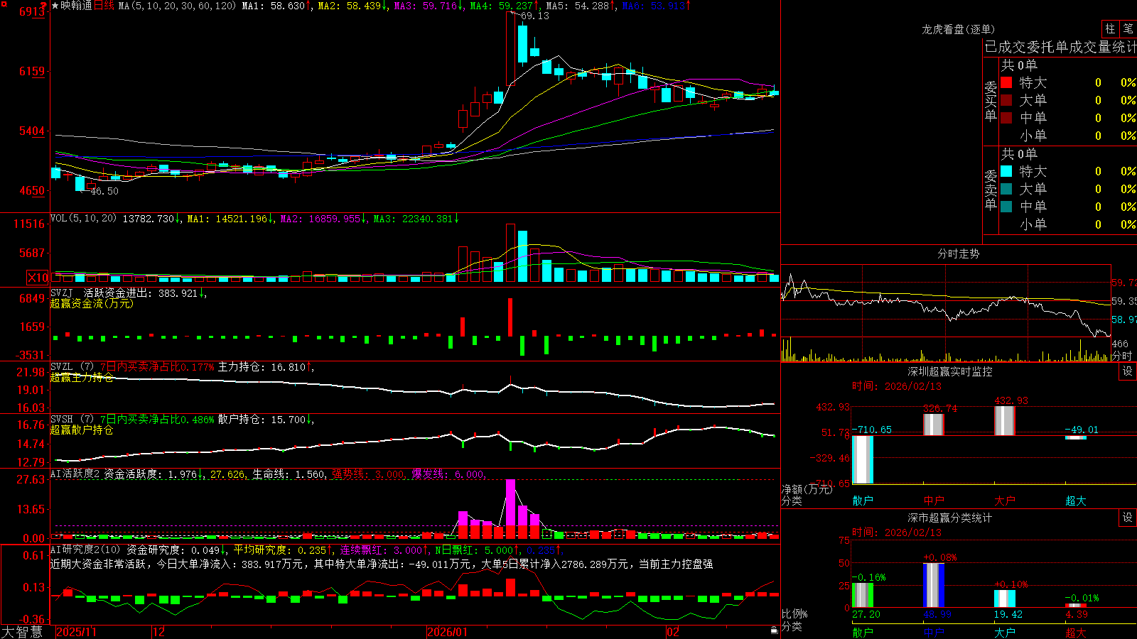The height and width of the screenshot is (639, 1137).
Task: Click the 46.50 low price label
Action: coord(104,191)
